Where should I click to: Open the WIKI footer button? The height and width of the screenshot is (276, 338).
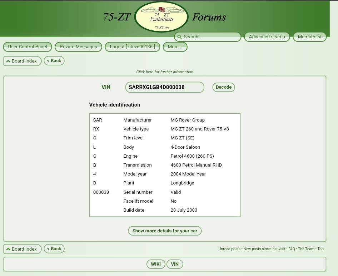coord(156,264)
